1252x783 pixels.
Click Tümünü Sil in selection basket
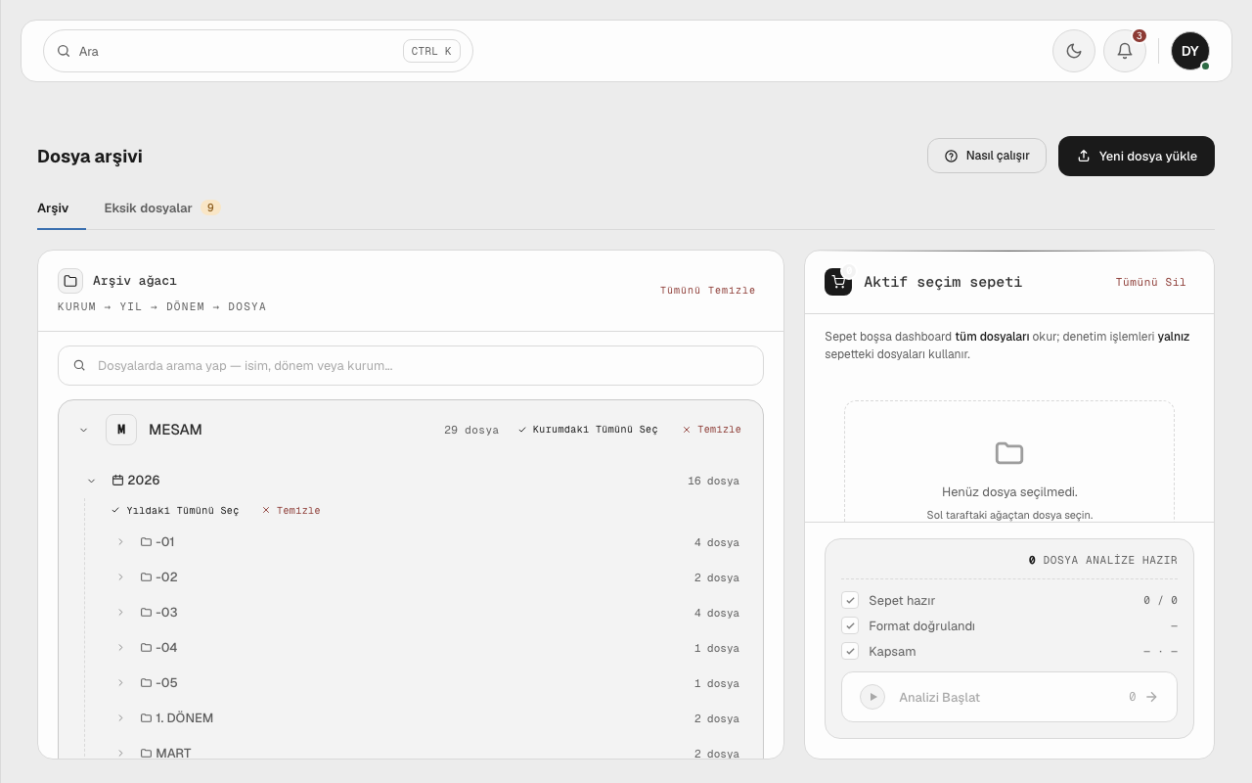pyautogui.click(x=1151, y=283)
